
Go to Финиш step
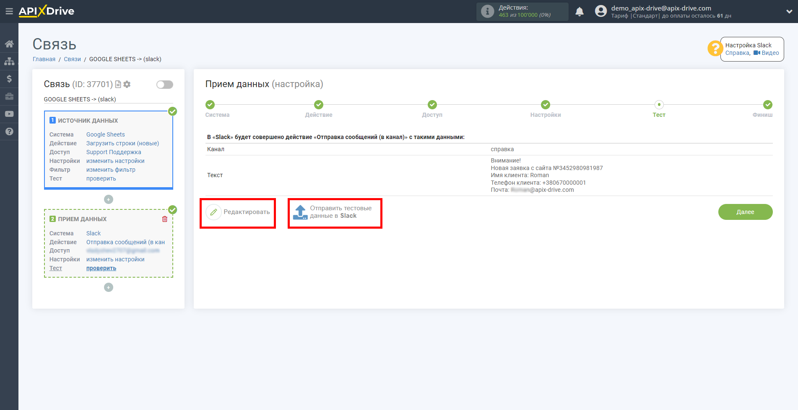[768, 105]
